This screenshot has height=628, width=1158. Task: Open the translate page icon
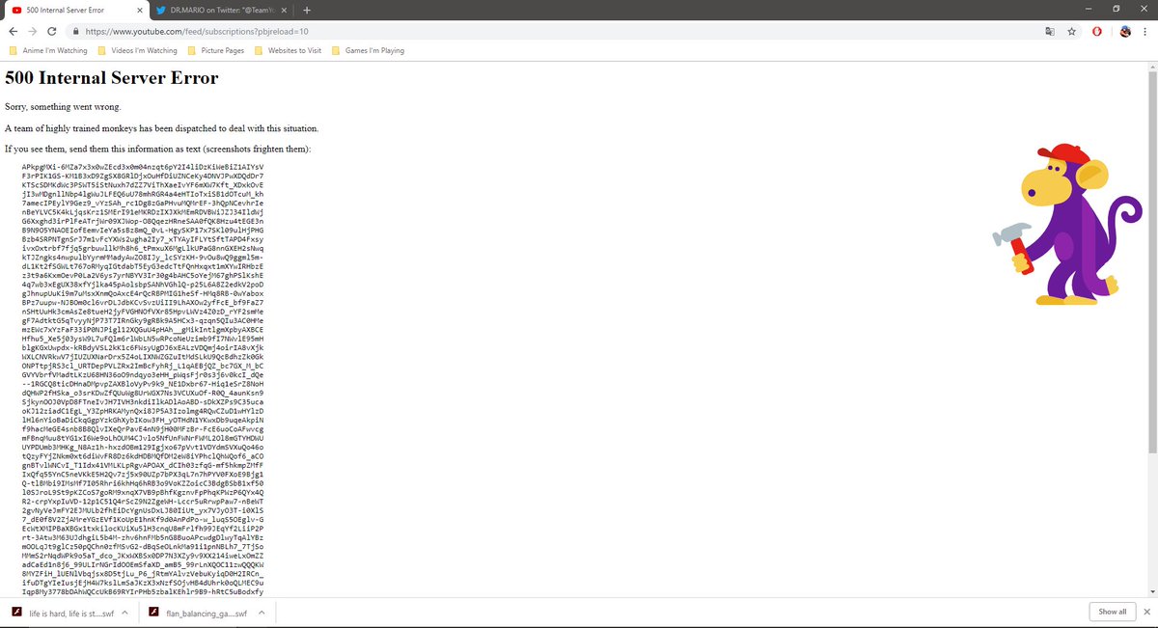point(1049,31)
